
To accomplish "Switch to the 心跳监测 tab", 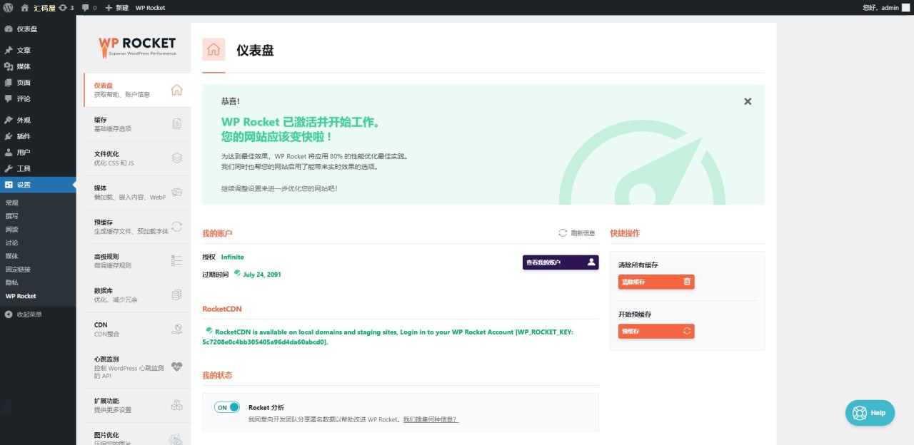I will pyautogui.click(x=137, y=367).
